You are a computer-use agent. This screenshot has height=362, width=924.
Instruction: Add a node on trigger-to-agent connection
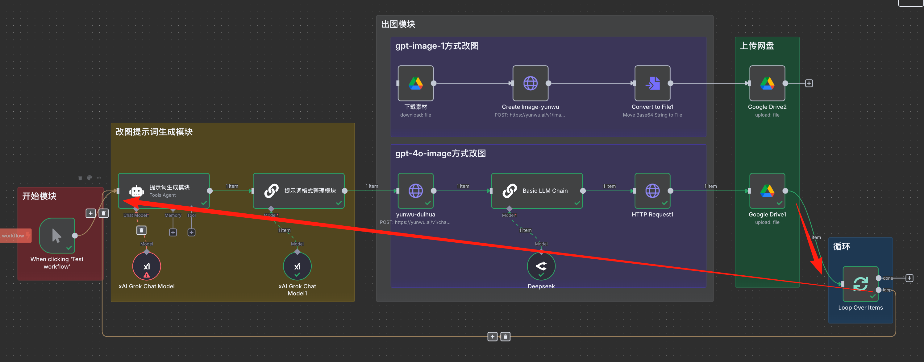tap(90, 213)
